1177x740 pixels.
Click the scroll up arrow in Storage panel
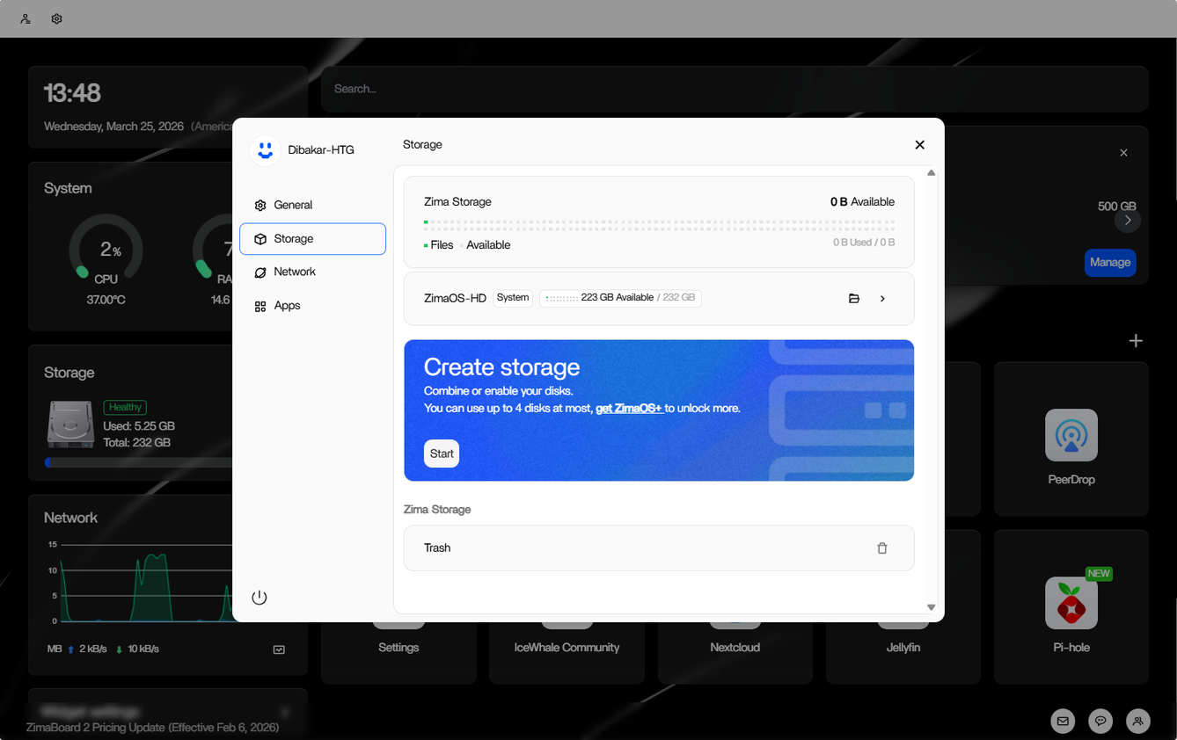pyautogui.click(x=931, y=173)
